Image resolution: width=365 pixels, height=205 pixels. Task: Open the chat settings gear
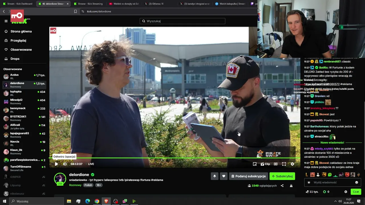(346, 192)
